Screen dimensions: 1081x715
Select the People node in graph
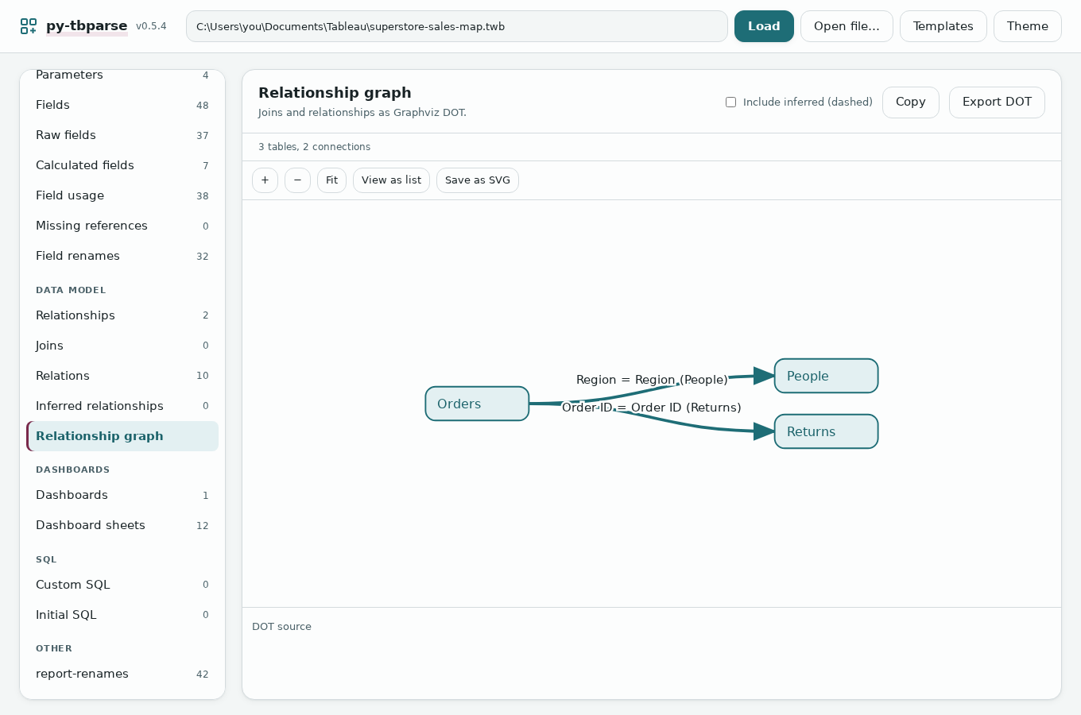pyautogui.click(x=826, y=376)
